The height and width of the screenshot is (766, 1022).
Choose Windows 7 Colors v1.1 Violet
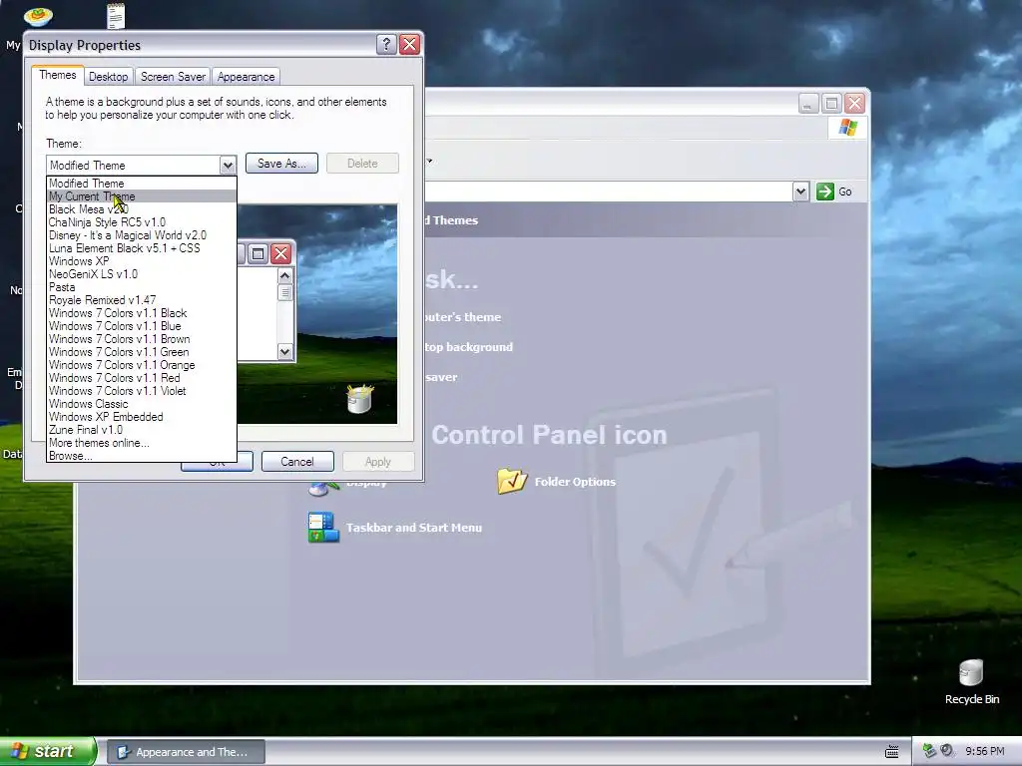[x=142, y=391]
